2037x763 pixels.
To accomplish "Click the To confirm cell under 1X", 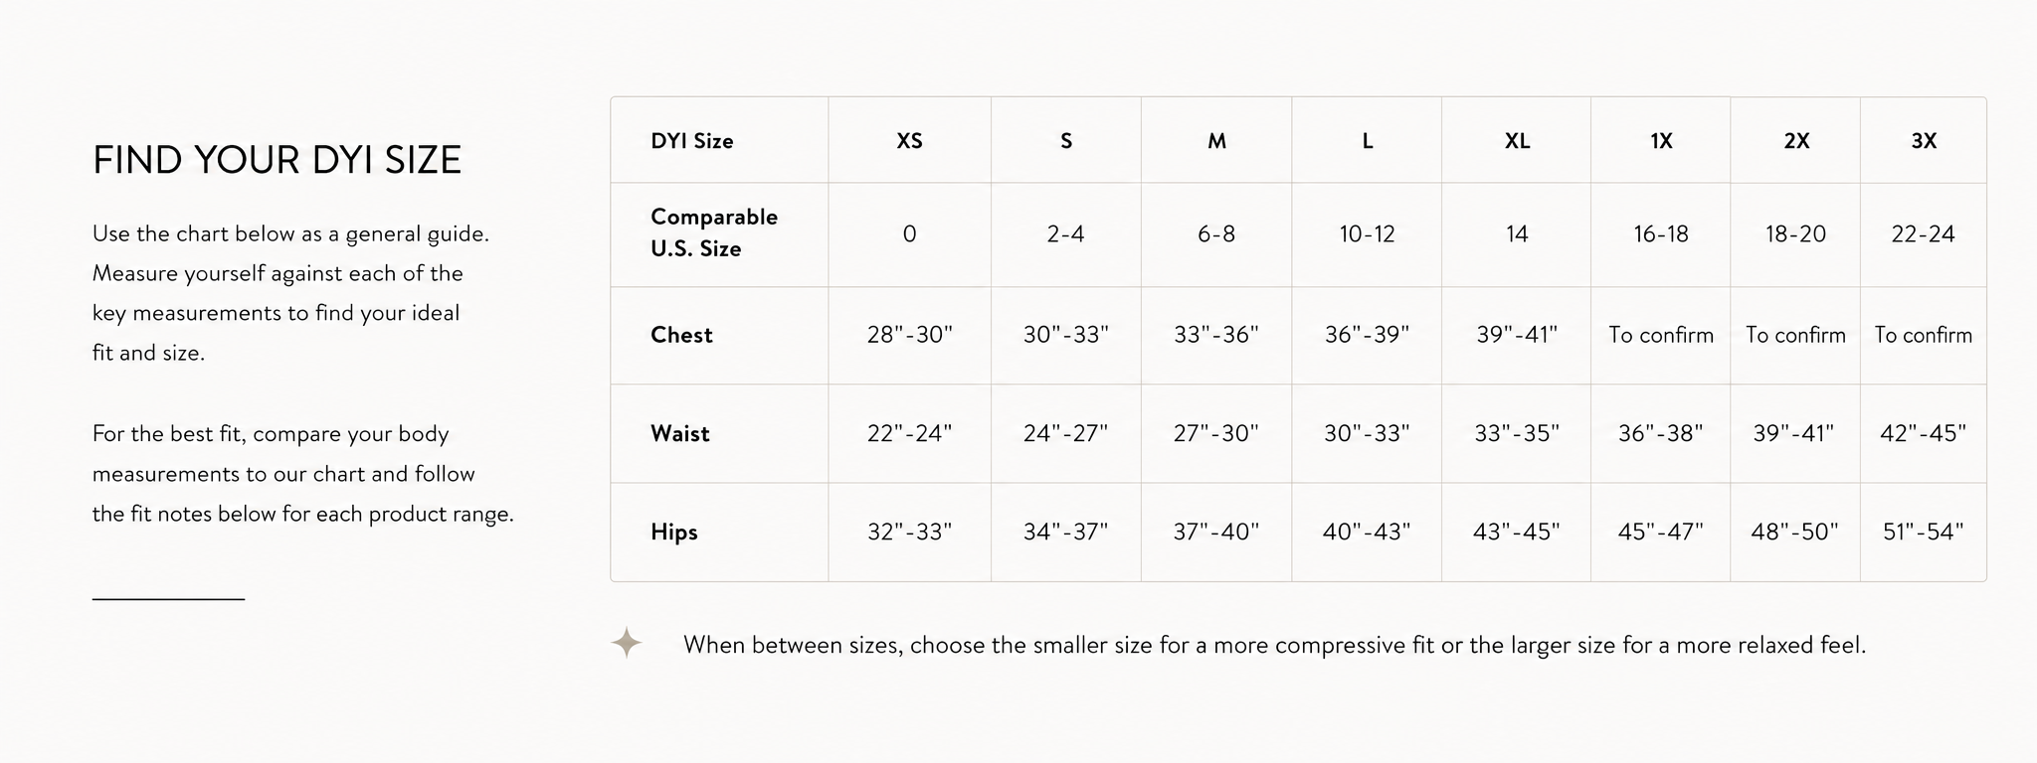I will pyautogui.click(x=1661, y=335).
